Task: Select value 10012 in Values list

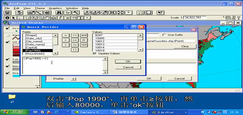Action: coord(115,41)
